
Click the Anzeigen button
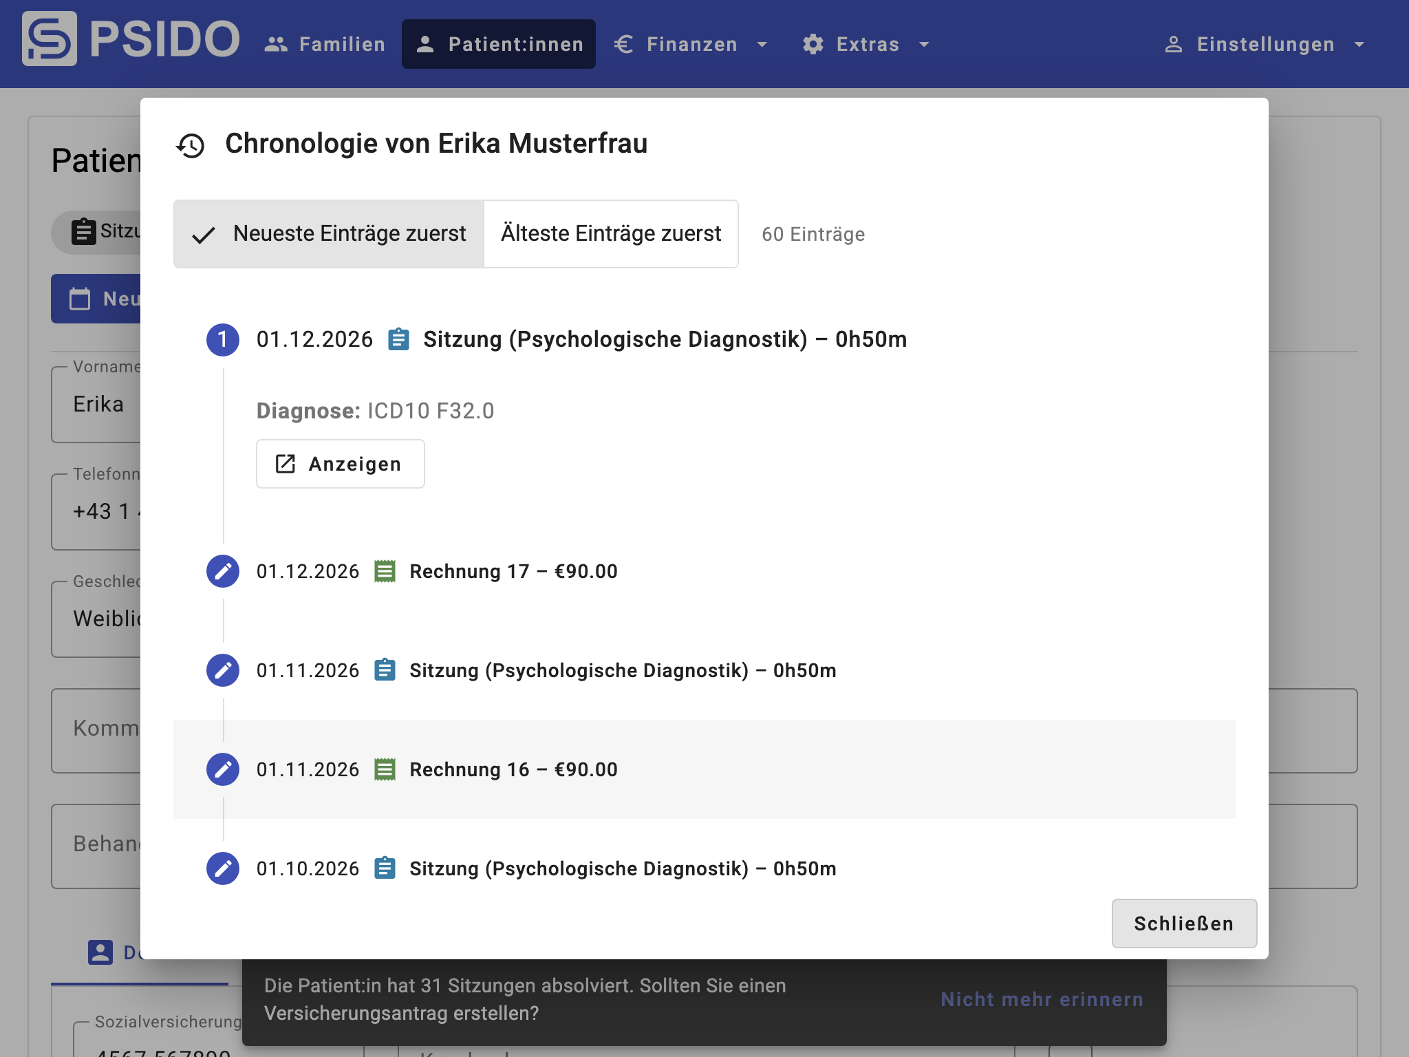341,464
